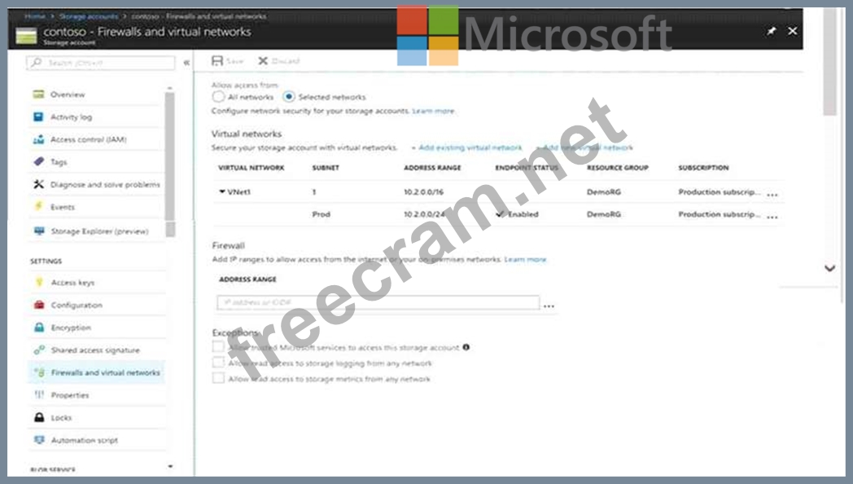
Task: Click the Prod subnet cell
Action: (321, 214)
